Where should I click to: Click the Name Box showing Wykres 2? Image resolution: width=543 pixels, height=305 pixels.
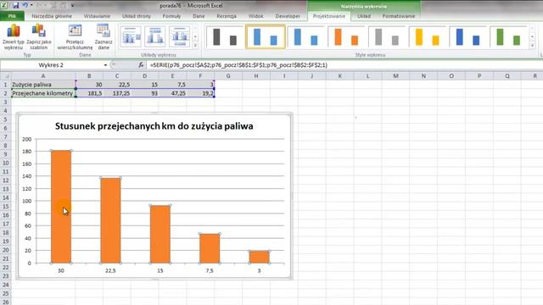(x=51, y=65)
